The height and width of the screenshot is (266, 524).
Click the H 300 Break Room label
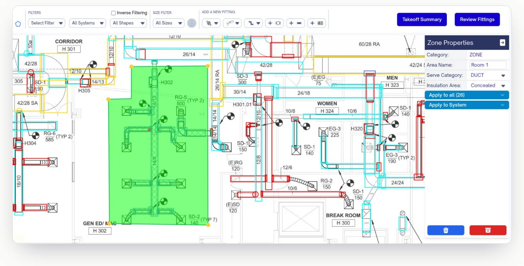343,223
